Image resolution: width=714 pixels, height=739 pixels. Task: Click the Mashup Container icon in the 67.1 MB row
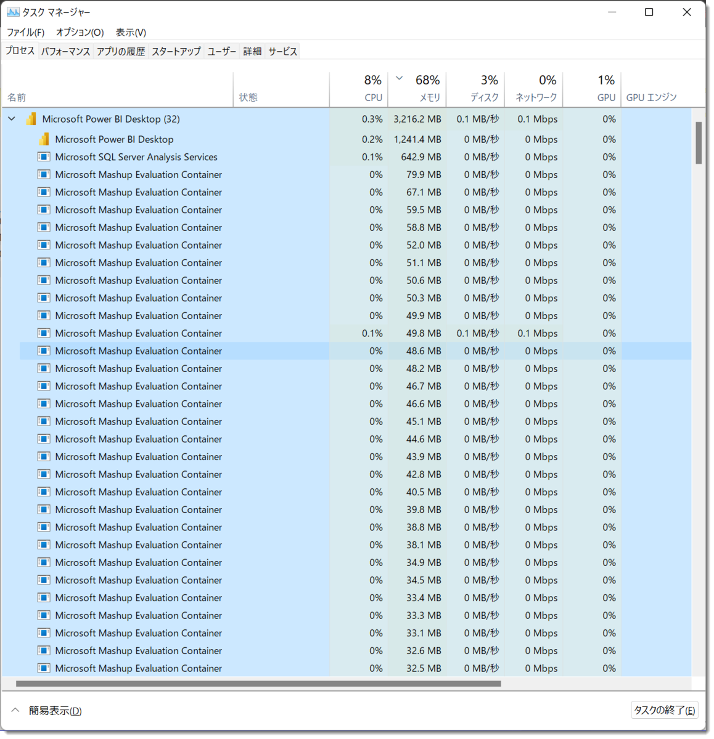(x=44, y=192)
